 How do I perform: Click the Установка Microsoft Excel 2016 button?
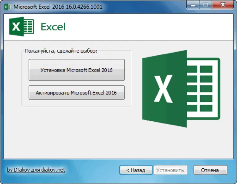coord(76,70)
